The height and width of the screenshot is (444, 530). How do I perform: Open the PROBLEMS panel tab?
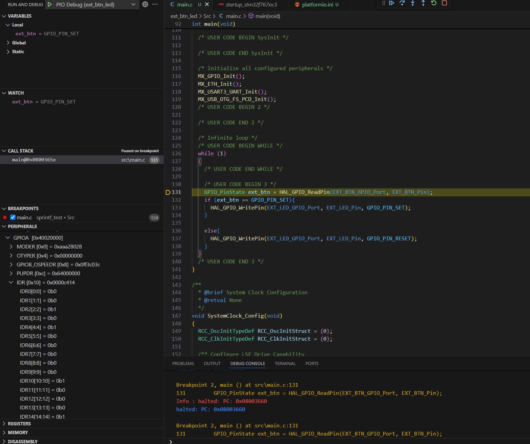pyautogui.click(x=183, y=363)
